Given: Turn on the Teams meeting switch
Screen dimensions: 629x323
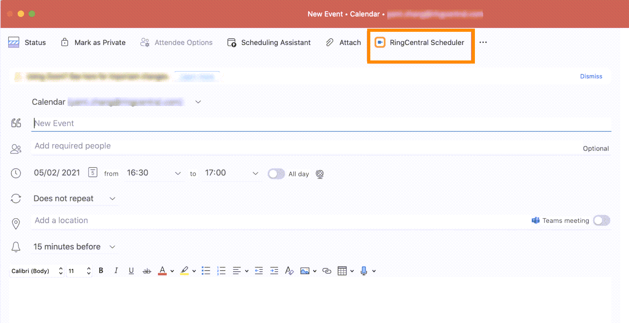Looking at the screenshot, I should [x=601, y=221].
